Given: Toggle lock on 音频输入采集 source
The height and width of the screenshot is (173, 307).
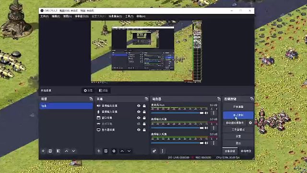Looking at the screenshot, I should [144, 112].
